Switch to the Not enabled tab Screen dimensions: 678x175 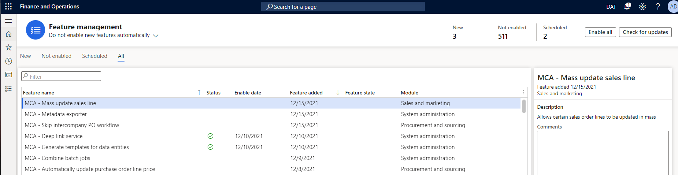pos(56,56)
